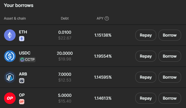Click the Asset & chain column header
This screenshot has width=186, height=108.
15,18
